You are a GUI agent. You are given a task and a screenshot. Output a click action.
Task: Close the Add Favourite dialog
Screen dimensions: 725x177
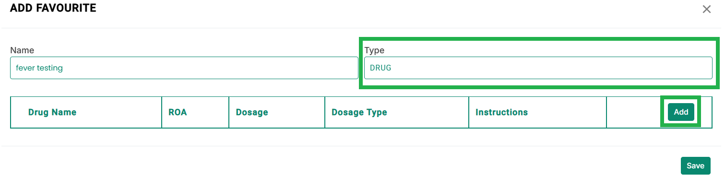click(706, 9)
